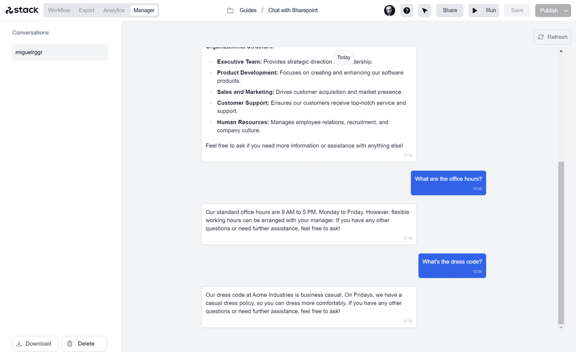The height and width of the screenshot is (352, 576).
Task: Open the user profile avatar
Action: (x=390, y=10)
